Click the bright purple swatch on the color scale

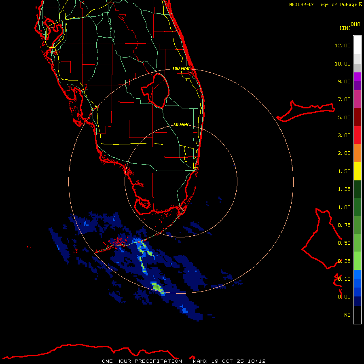point(357,77)
